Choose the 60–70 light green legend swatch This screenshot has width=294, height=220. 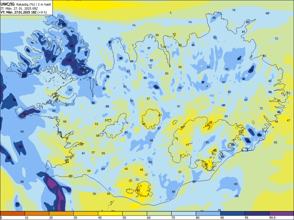click(159, 214)
